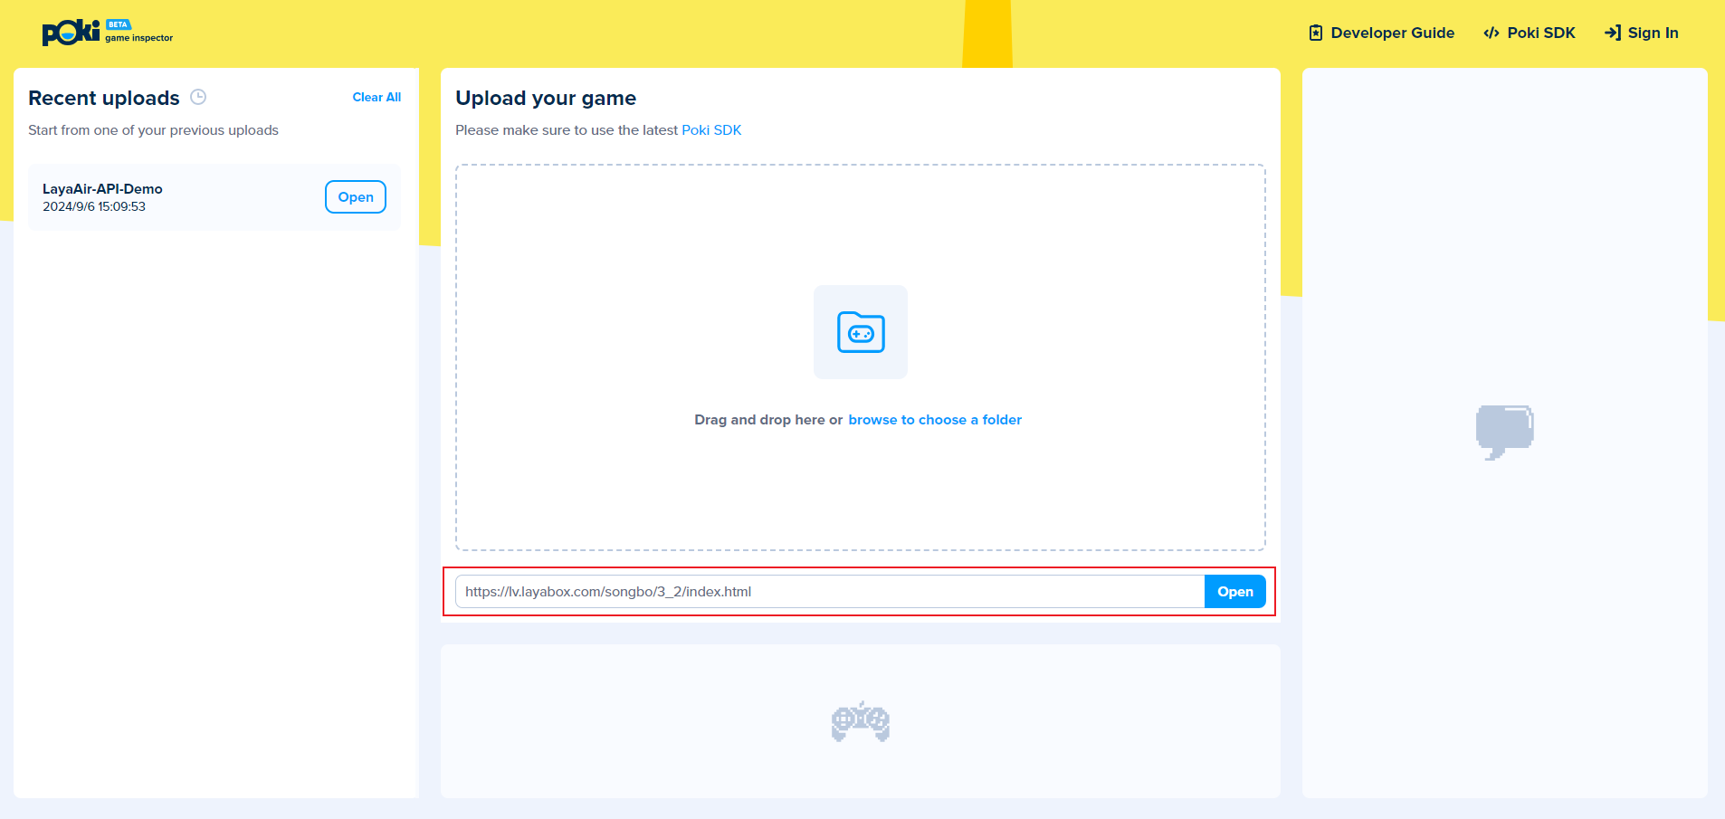
Task: Click the pixel speech bubble icon
Action: click(1504, 432)
